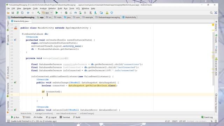Open the Tools menu
The width and height of the screenshot is (224, 126).
tap(72, 8)
